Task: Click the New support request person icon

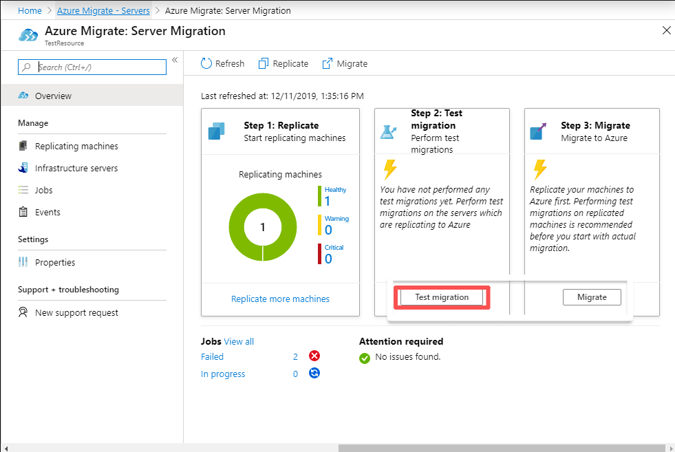Action: 23,312
